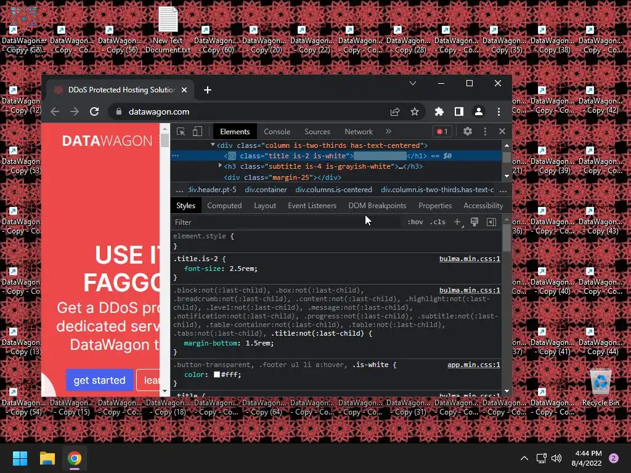Open a new tab with the plus button
The width and height of the screenshot is (631, 473).
(x=208, y=90)
